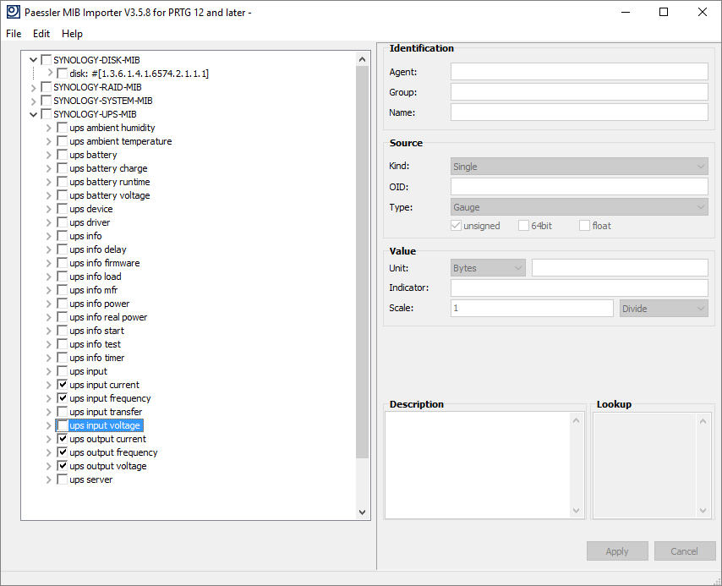Select the ups info timer row

[x=96, y=358]
